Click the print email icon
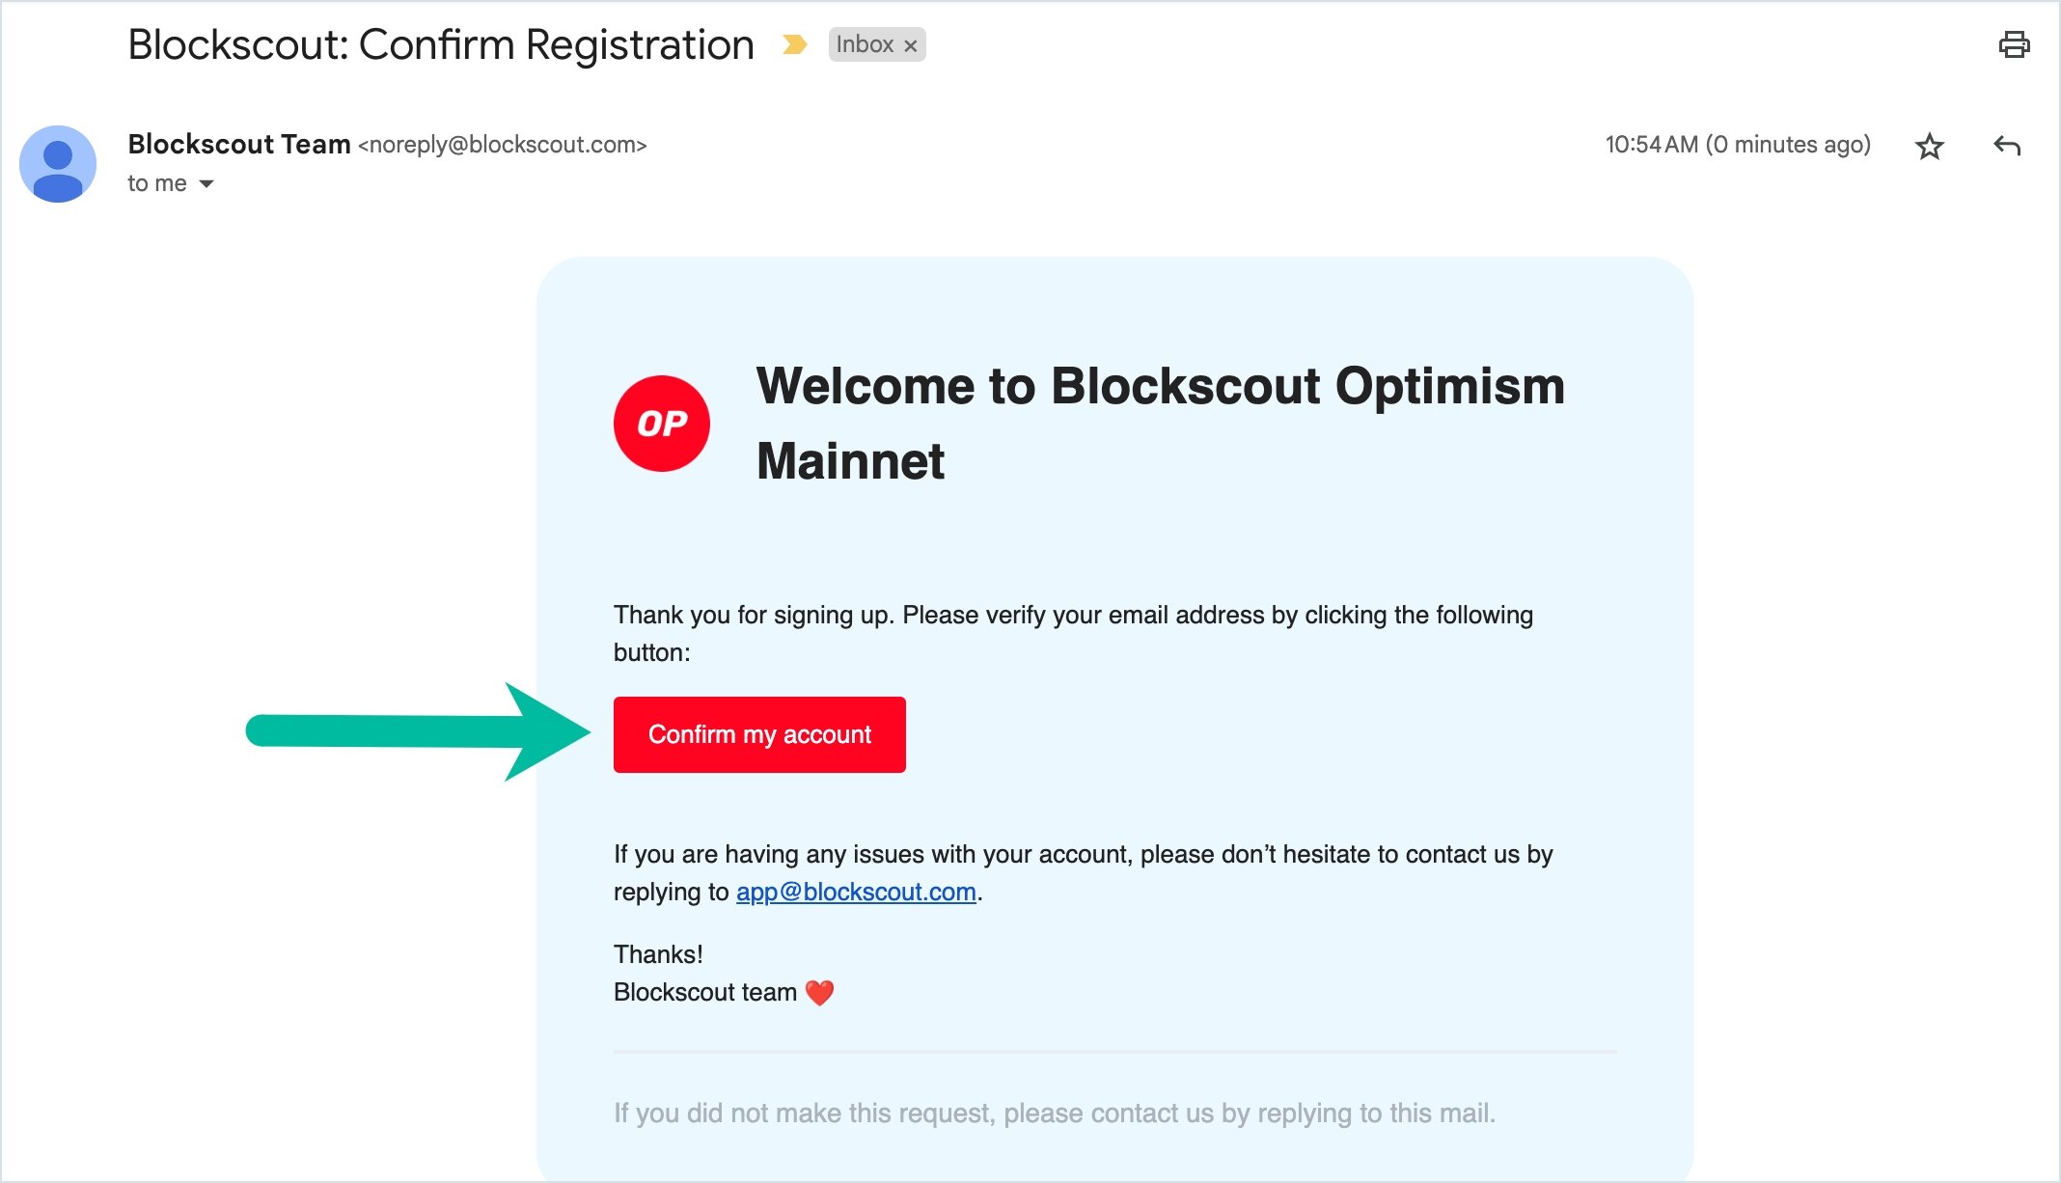This screenshot has width=2061, height=1183. pos(2014,44)
